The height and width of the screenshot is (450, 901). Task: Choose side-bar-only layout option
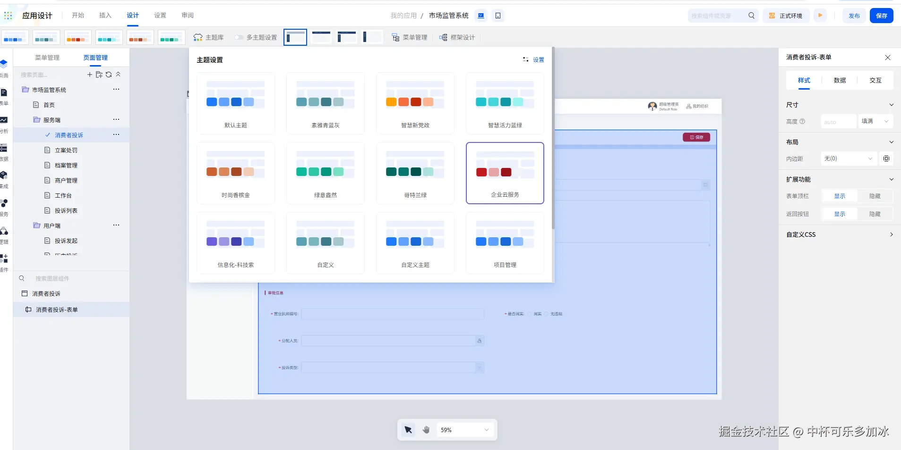tap(372, 37)
